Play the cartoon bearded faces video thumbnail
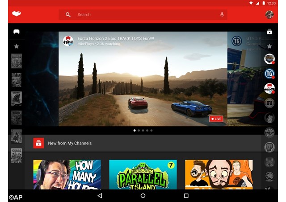 (x=219, y=174)
